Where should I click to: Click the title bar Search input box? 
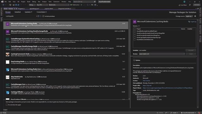85,2
